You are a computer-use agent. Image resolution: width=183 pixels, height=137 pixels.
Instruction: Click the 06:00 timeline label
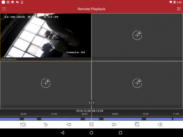click(x=23, y=114)
